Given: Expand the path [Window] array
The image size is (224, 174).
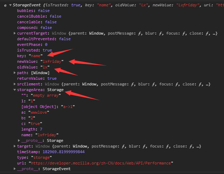Looking at the screenshot, I should click(x=14, y=73).
